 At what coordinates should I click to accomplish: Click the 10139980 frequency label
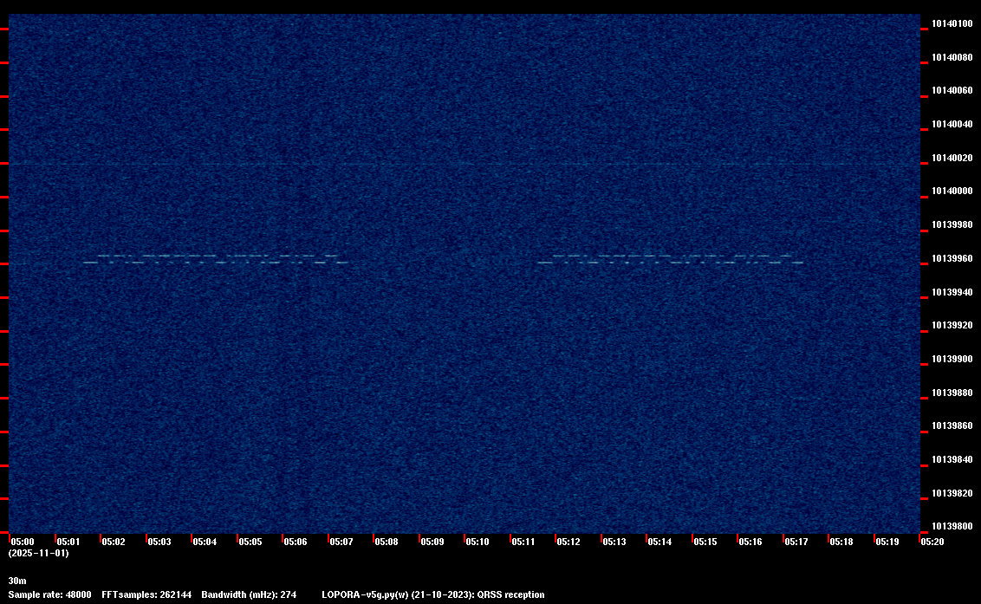pos(952,224)
